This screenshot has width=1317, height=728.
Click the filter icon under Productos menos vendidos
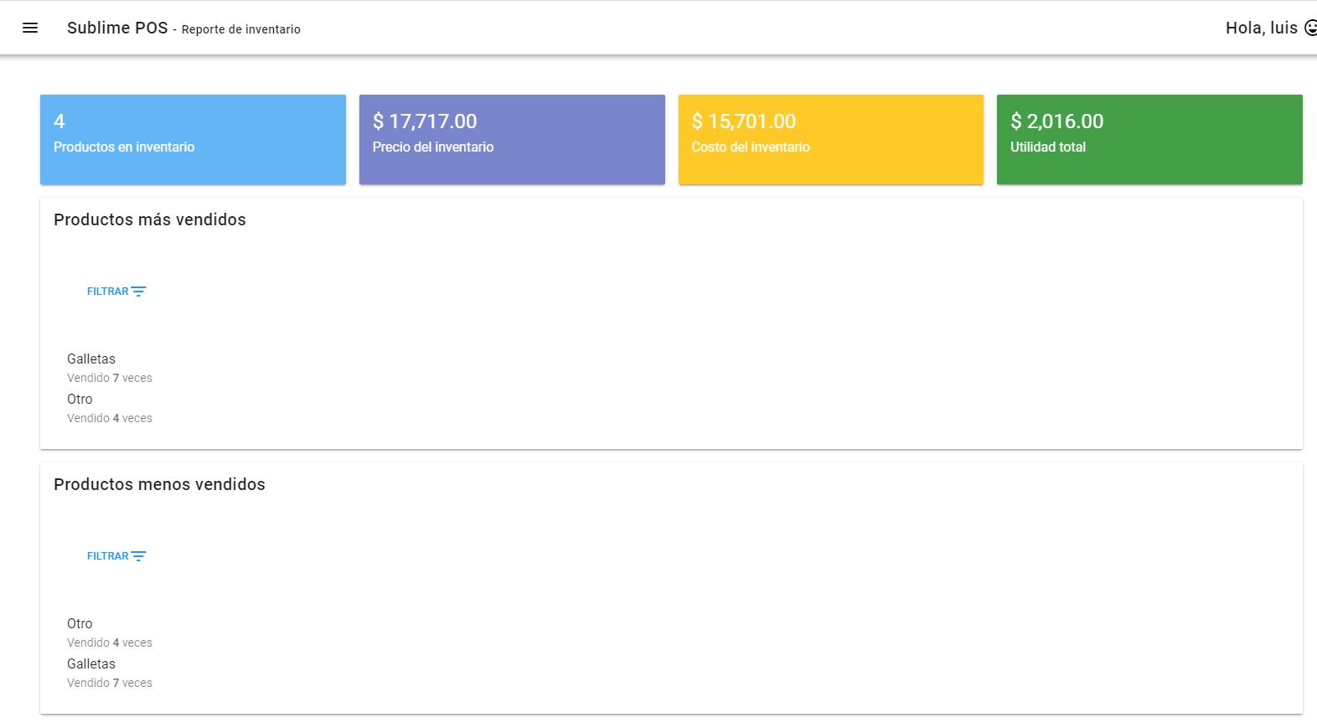click(x=138, y=556)
